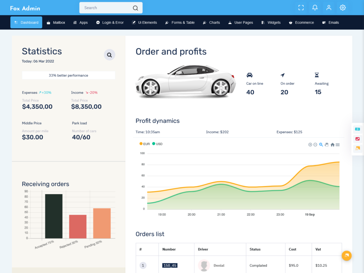Reset chart axes with the home icon

click(x=333, y=145)
